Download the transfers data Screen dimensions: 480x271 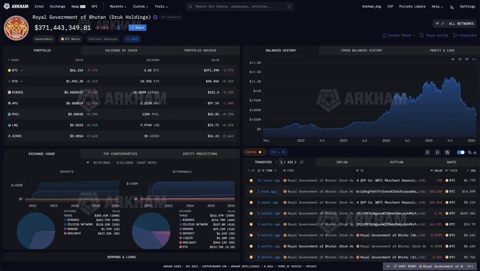[x=475, y=152]
